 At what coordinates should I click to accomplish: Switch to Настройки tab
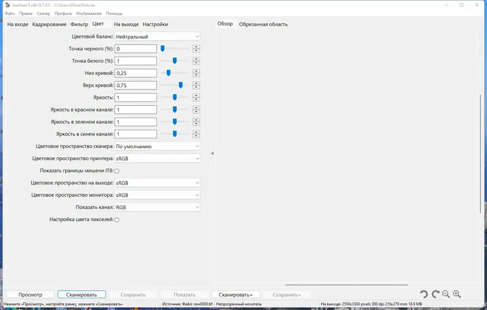pyautogui.click(x=155, y=24)
